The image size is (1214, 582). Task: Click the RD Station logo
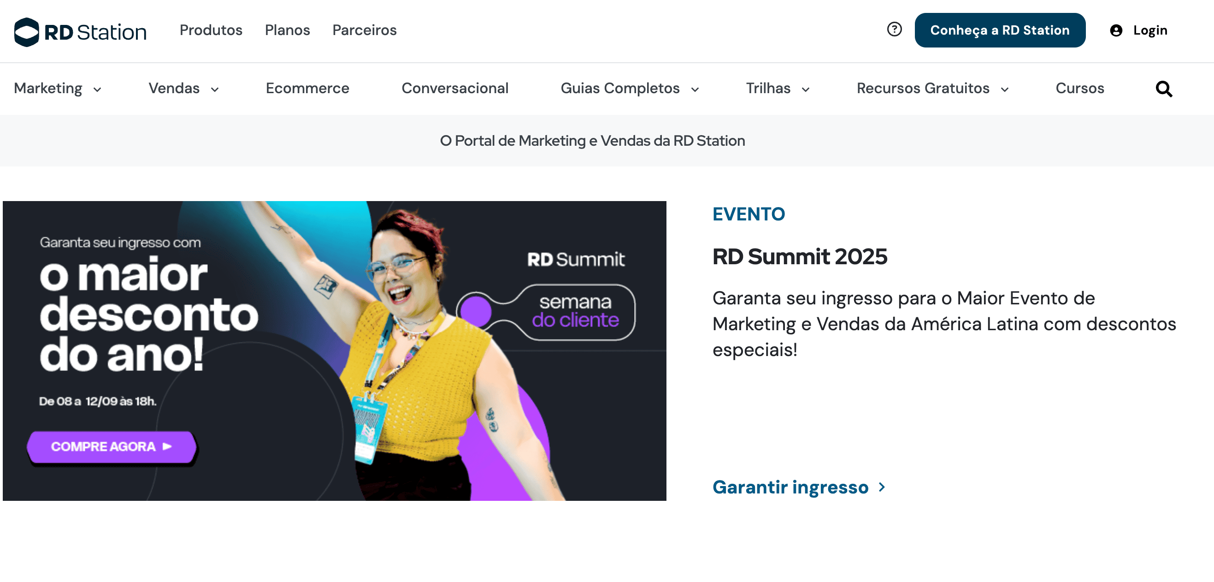(80, 30)
